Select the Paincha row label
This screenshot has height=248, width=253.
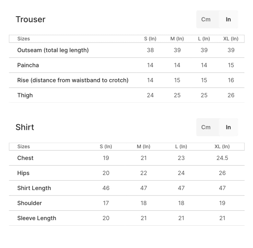pyautogui.click(x=28, y=65)
